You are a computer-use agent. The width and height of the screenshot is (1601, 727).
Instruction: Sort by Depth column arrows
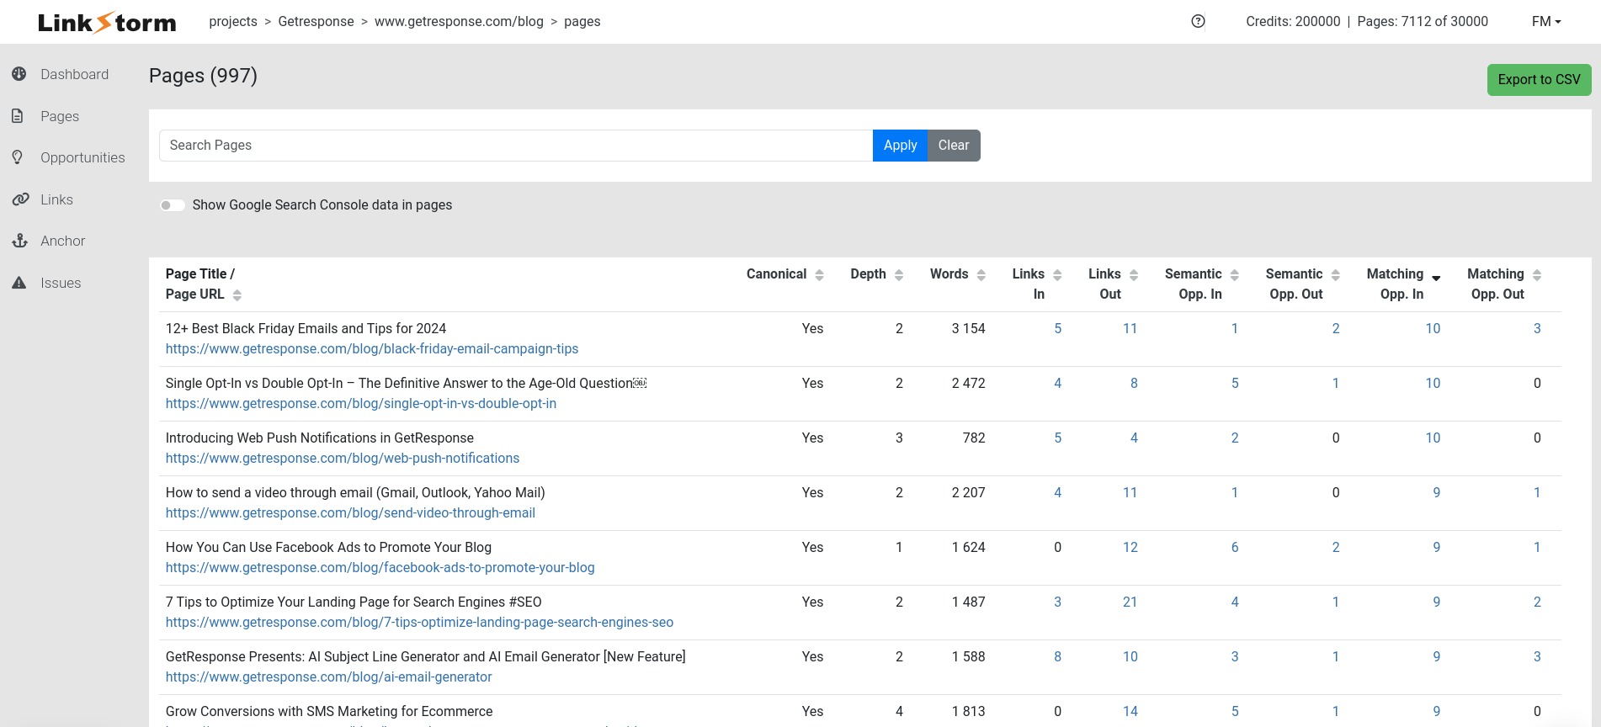click(898, 274)
